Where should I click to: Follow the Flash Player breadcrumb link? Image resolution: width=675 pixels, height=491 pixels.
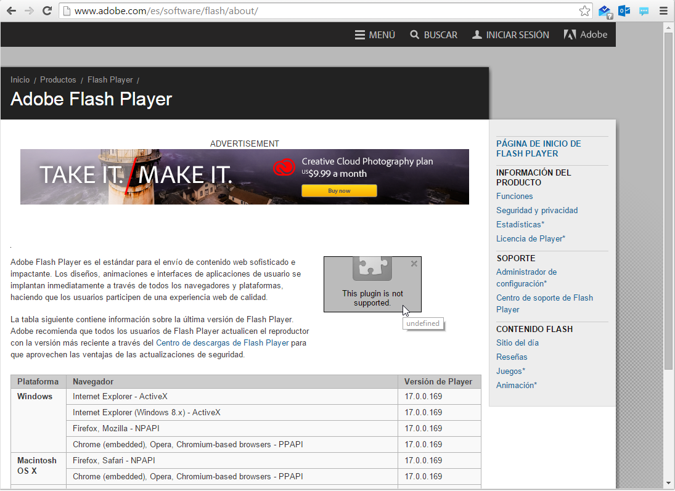(x=110, y=79)
